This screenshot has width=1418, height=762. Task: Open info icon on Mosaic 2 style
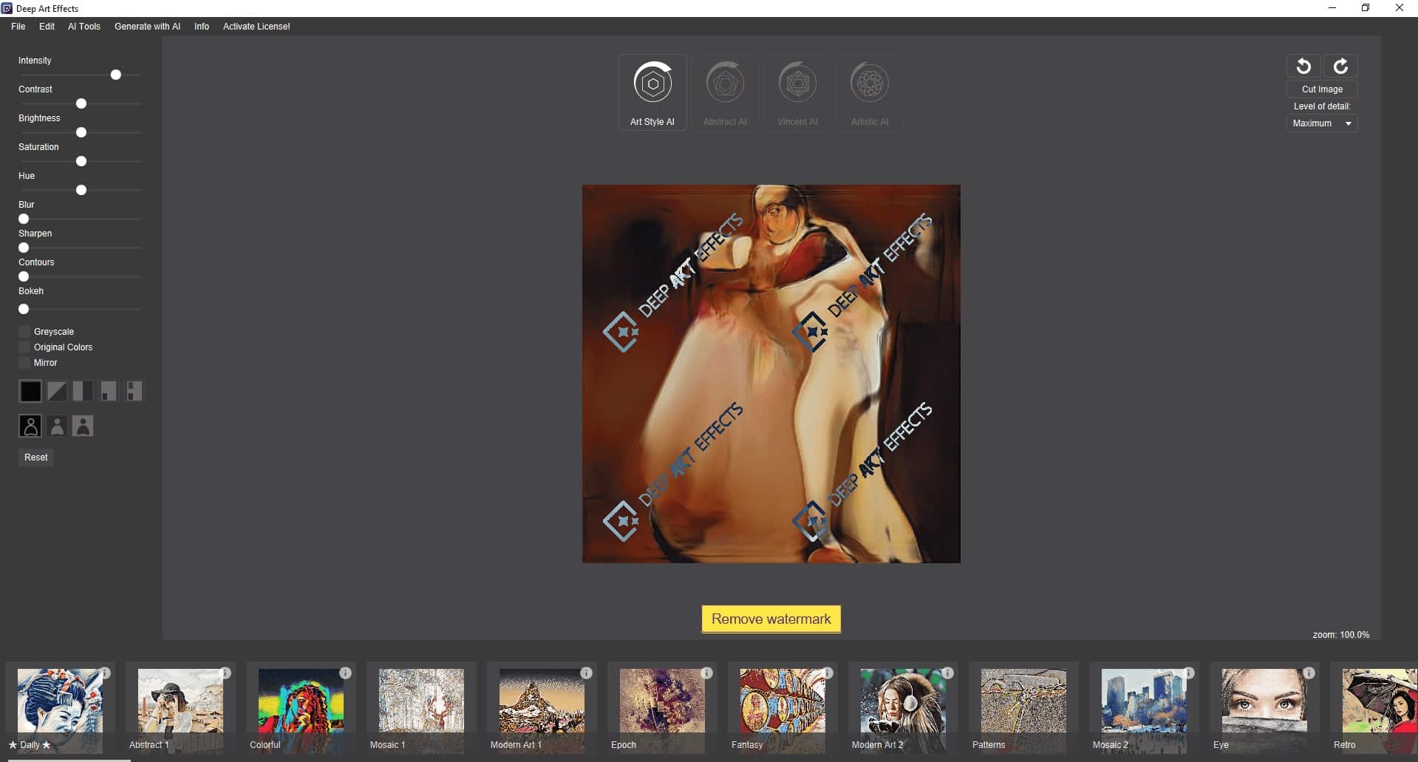tap(1188, 673)
